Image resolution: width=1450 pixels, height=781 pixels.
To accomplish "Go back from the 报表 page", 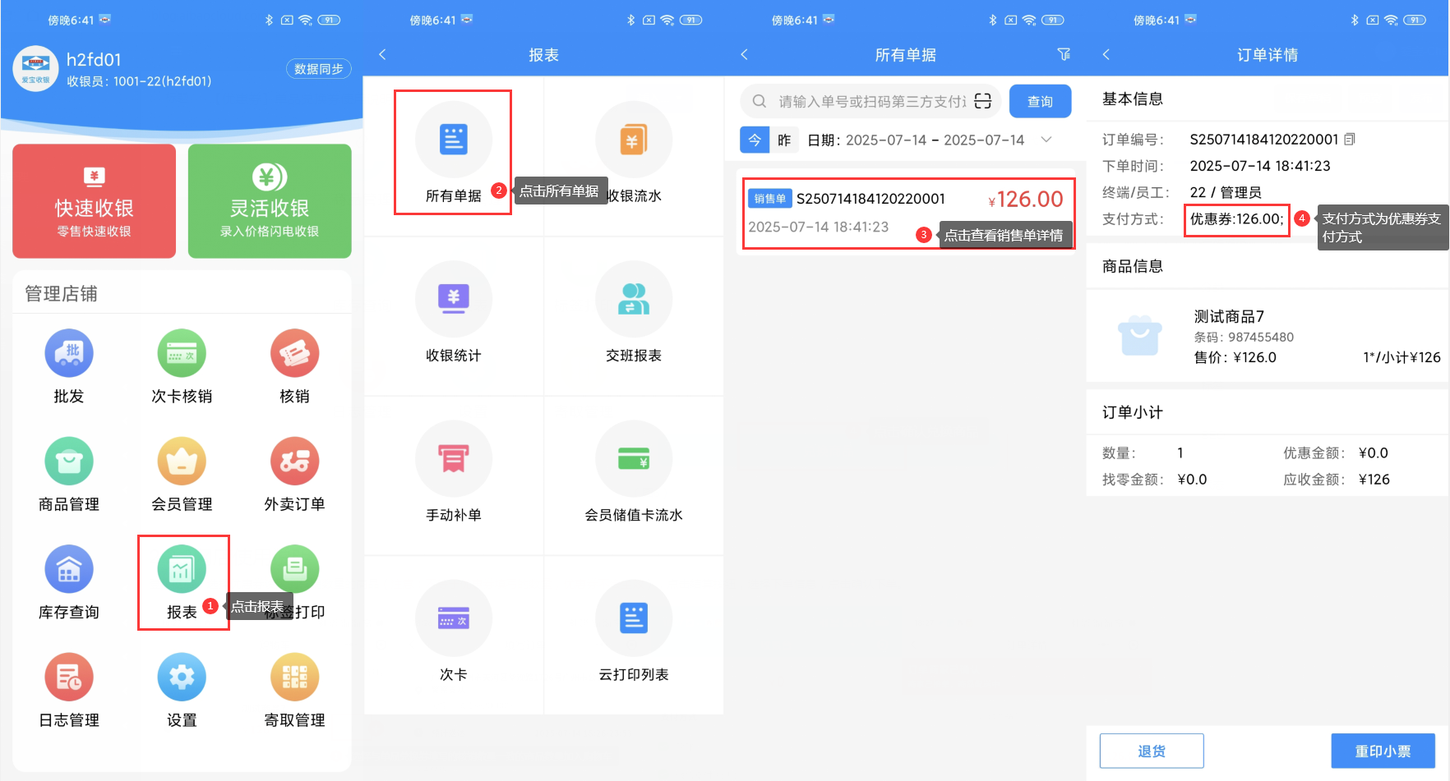I will [382, 54].
